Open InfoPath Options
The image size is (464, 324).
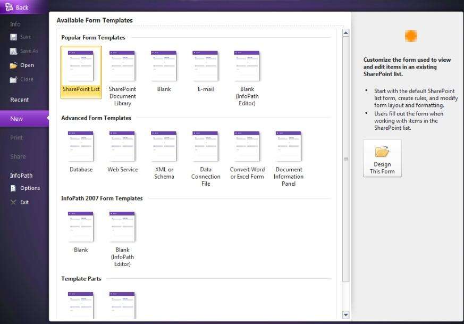(x=29, y=188)
